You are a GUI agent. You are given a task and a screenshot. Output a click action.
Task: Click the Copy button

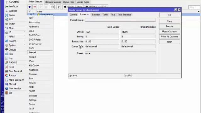[x=170, y=21]
